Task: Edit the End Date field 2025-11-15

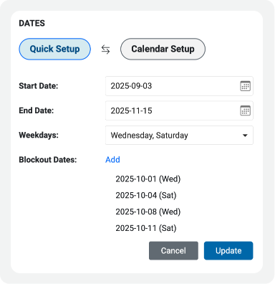Action: pos(179,110)
